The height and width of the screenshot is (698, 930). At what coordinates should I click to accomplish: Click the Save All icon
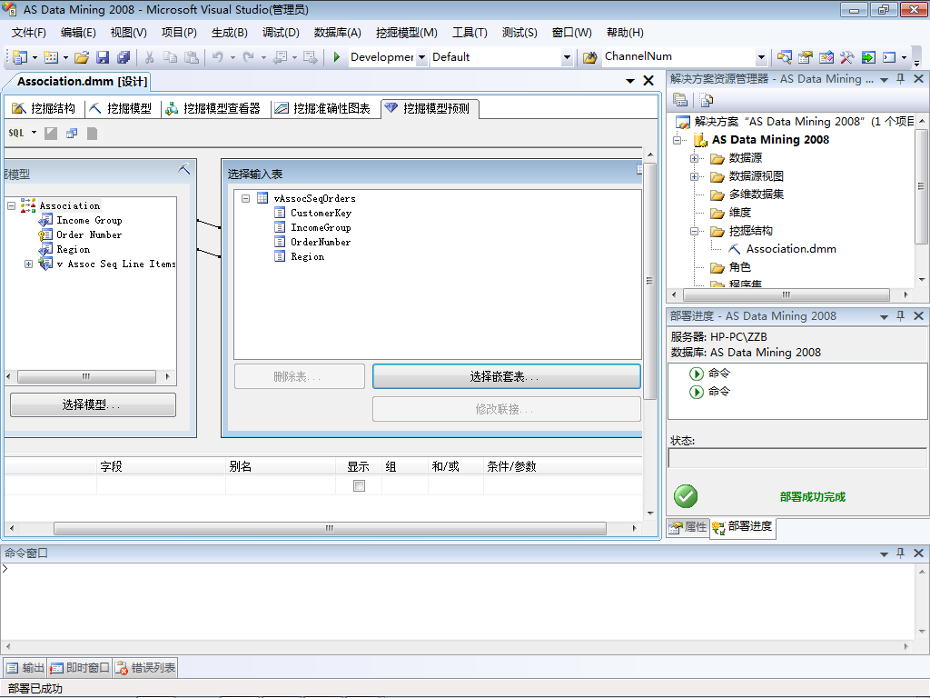point(124,57)
